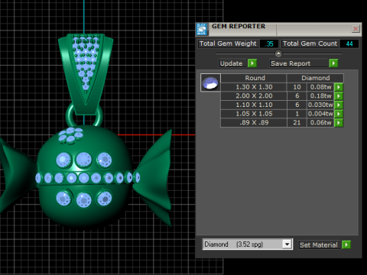Close the Gem Reporter panel

point(356,29)
